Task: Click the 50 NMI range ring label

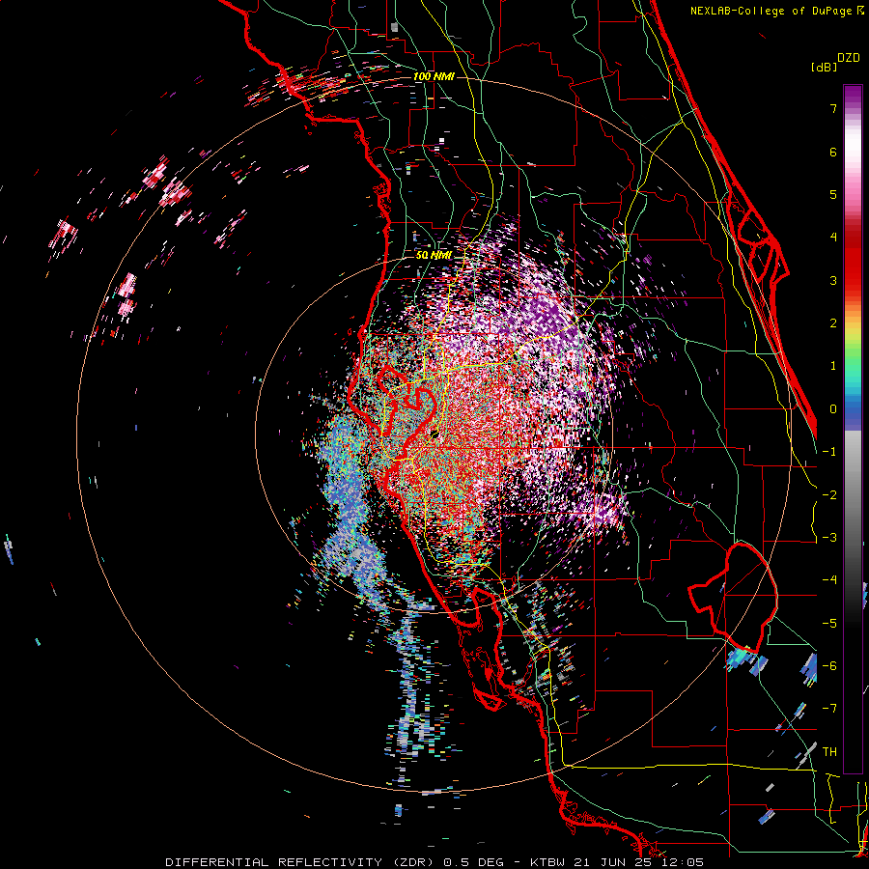Action: [x=434, y=256]
